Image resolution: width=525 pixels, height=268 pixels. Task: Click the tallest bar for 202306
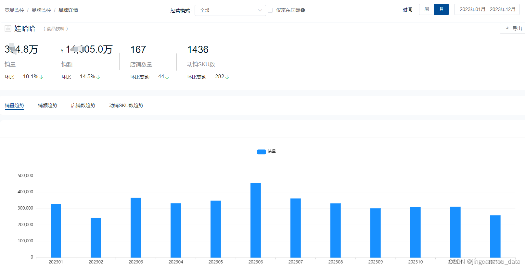pyautogui.click(x=256, y=220)
